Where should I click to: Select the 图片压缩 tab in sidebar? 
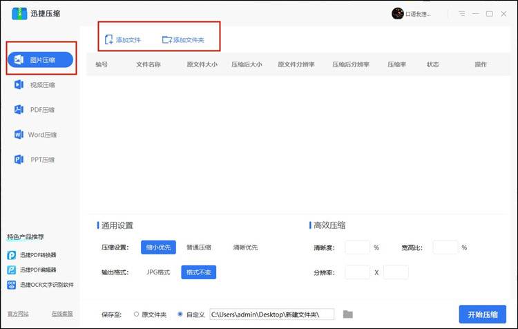click(41, 60)
